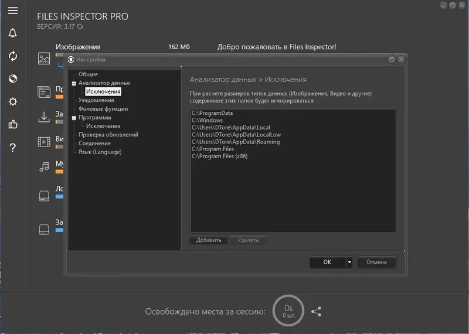Confirm settings with OK button
Image resolution: width=469 pixels, height=334 pixels.
(328, 263)
